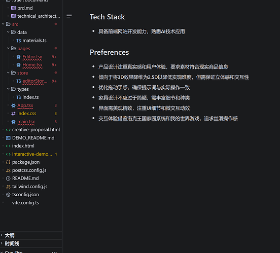Click markdown icon beside DEMO_README.md
The image size is (280, 253).
(8, 138)
